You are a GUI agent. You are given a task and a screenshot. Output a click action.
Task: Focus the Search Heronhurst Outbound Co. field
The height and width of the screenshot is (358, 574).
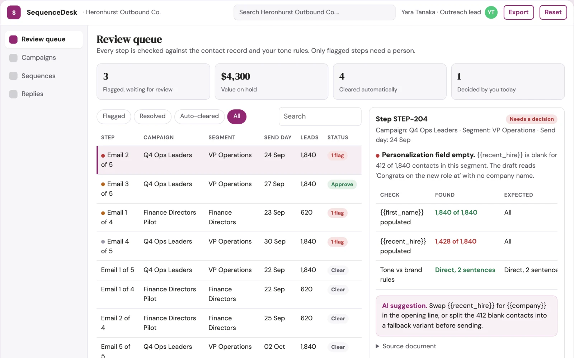click(314, 12)
